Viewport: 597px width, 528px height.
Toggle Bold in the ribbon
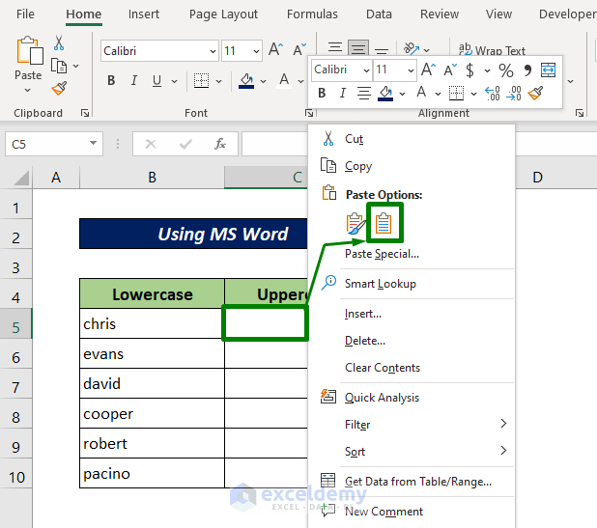pyautogui.click(x=111, y=81)
